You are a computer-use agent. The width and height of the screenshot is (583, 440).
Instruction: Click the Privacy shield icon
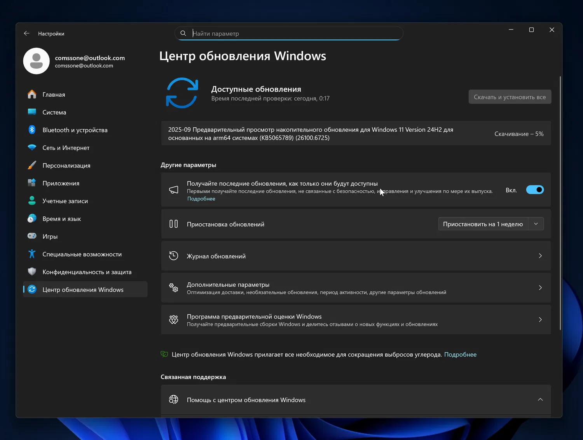[32, 272]
